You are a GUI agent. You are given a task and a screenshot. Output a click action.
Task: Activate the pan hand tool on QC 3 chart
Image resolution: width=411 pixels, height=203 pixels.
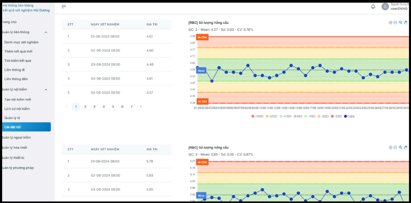point(406,147)
